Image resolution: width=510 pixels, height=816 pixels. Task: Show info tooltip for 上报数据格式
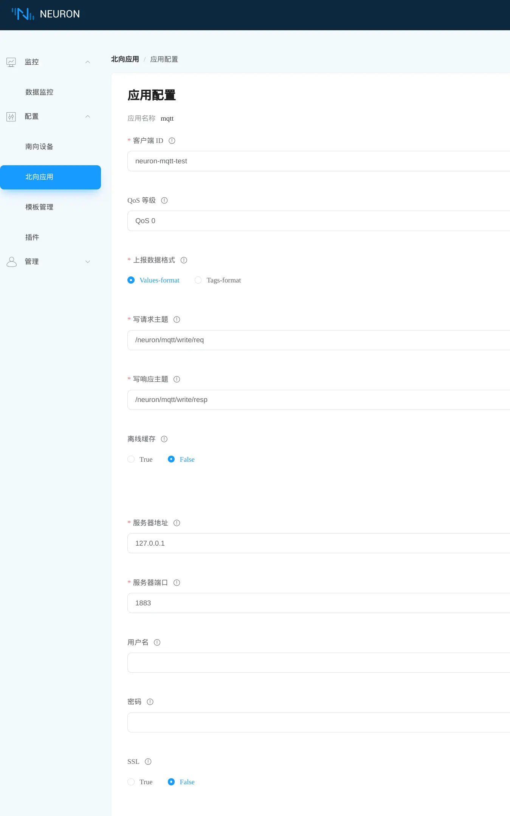[184, 260]
